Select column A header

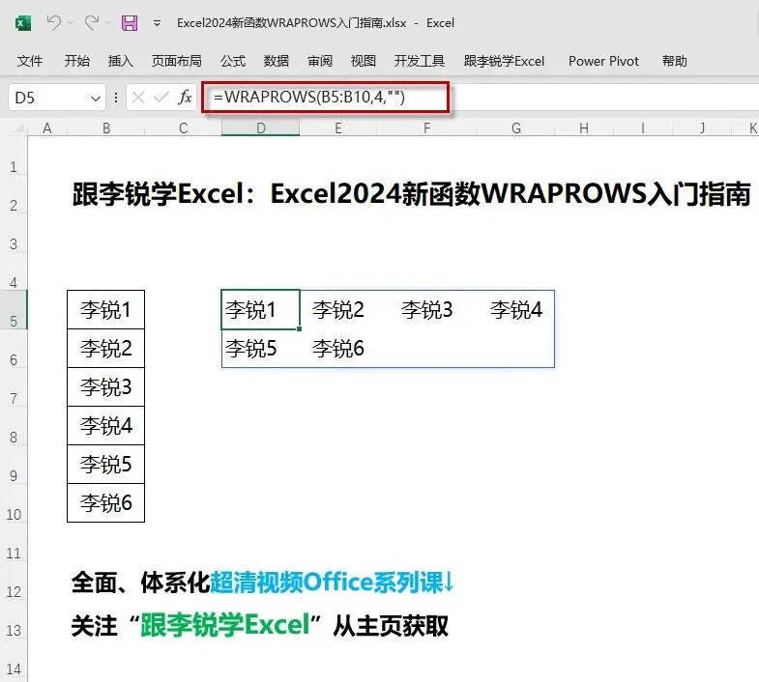pos(47,128)
